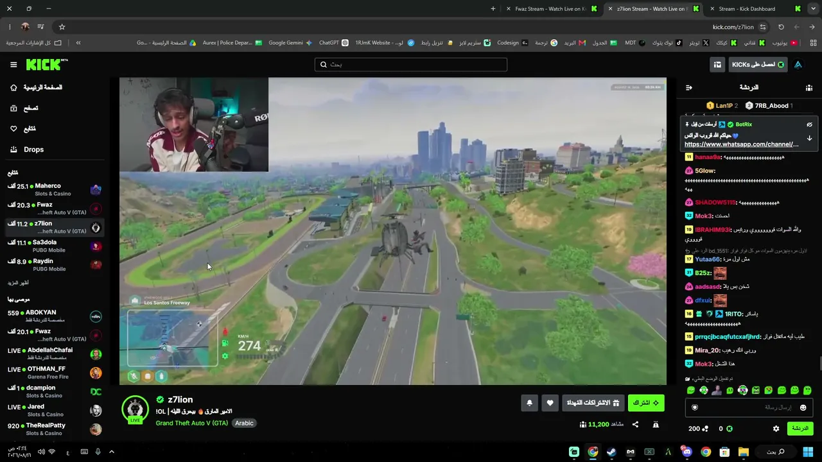Click the اشتراك subscribe button
Screen dimensions: 822x462
[646, 403]
